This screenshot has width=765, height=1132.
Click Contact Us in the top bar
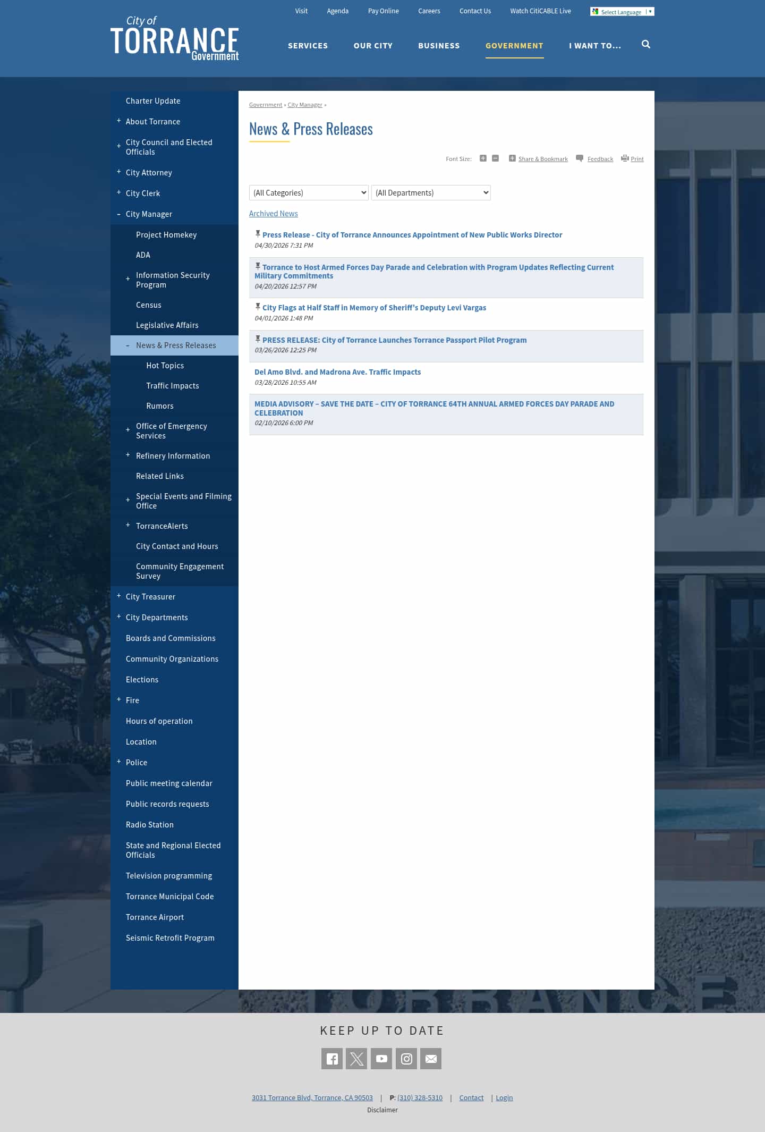475,11
